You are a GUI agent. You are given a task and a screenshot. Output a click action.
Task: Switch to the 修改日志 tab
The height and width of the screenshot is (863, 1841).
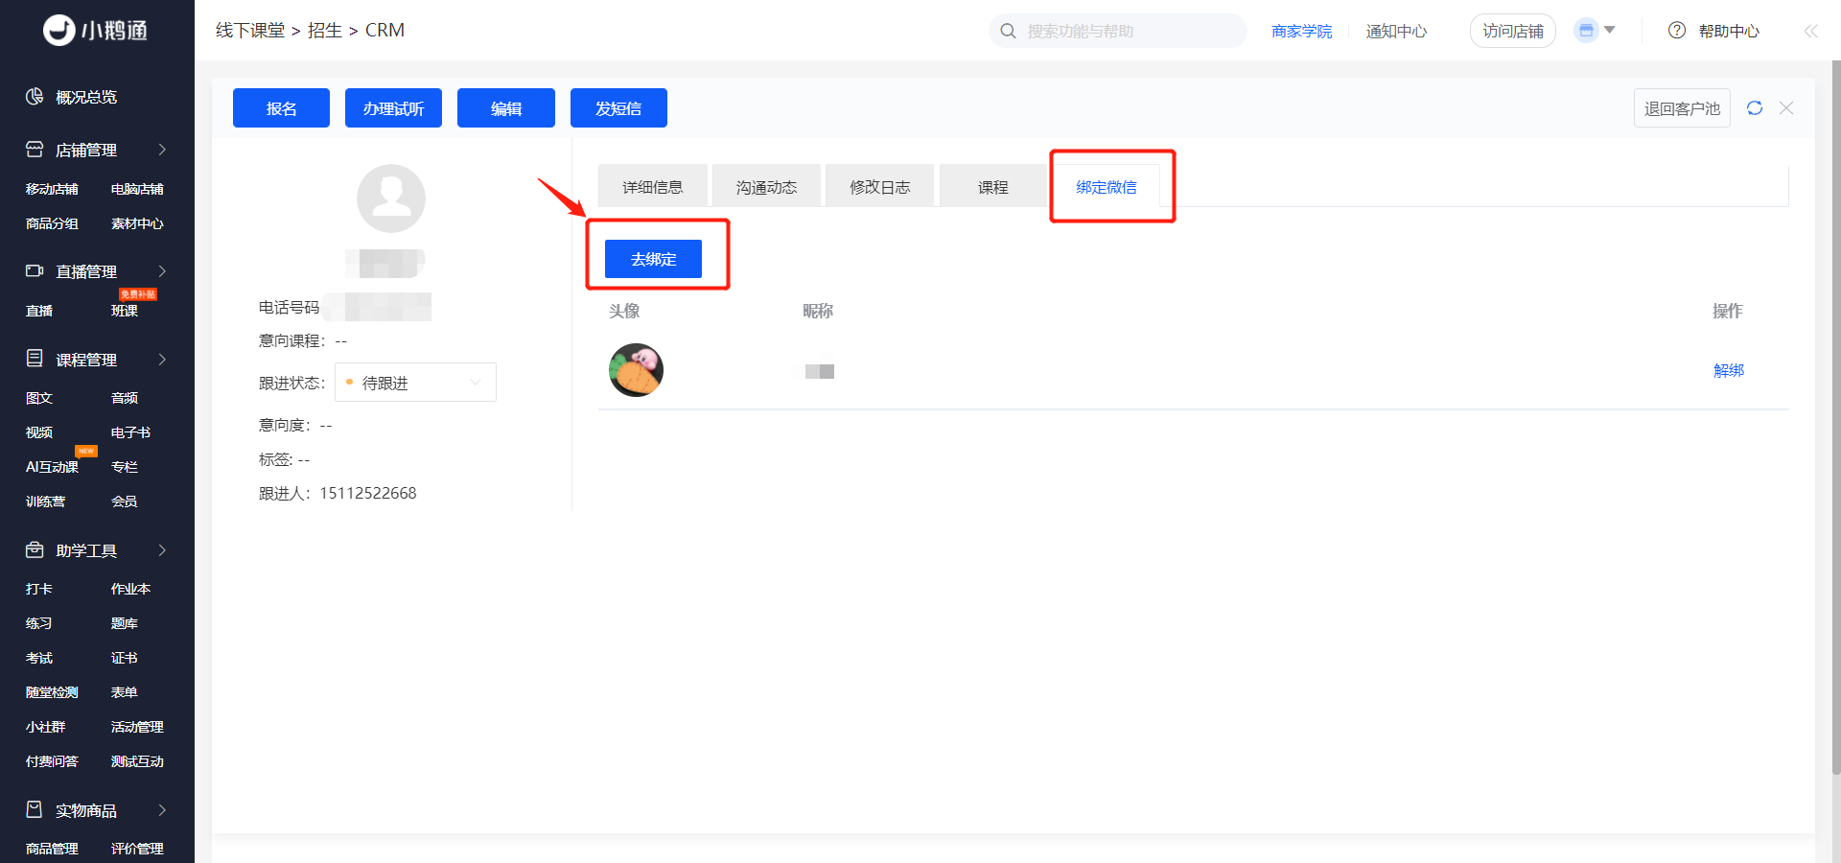[879, 187]
